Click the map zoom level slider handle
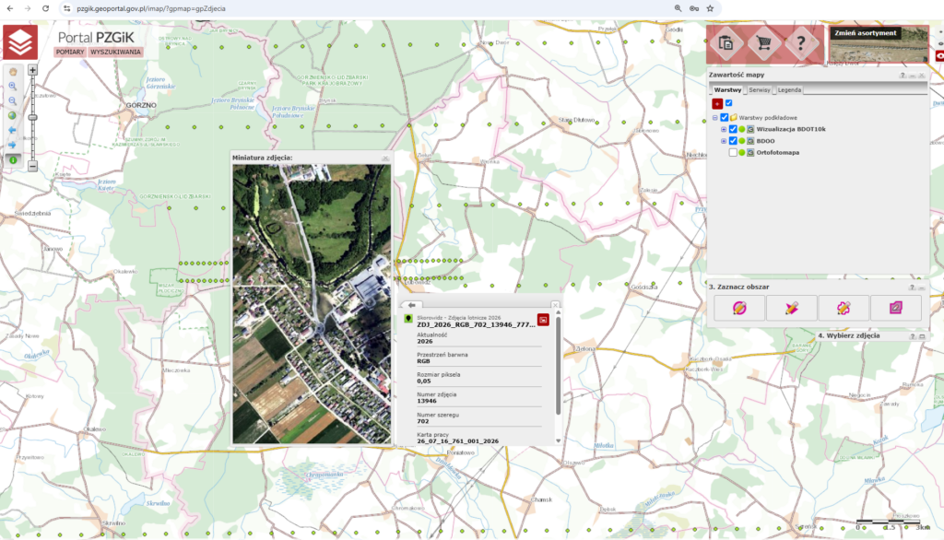This screenshot has width=944, height=540. tap(32, 117)
